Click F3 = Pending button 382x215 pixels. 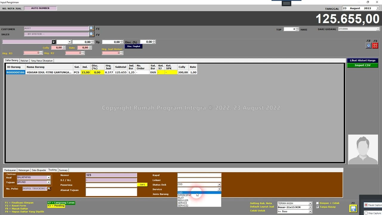(56, 206)
